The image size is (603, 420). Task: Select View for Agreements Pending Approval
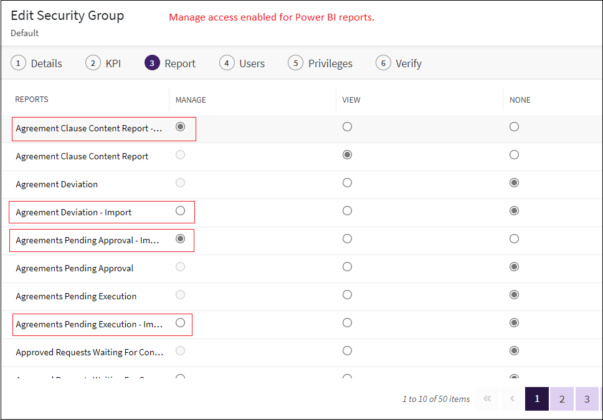coord(347,267)
